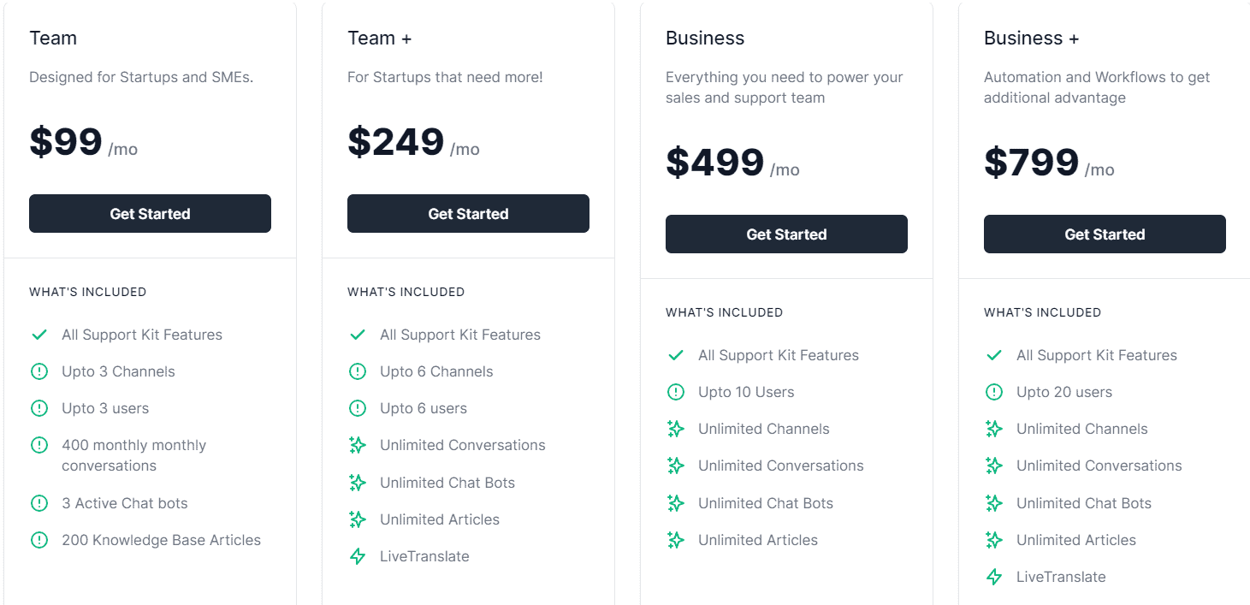The width and height of the screenshot is (1250, 605).
Task: Click the warning icon beside 3 Active Chat bots
Action: point(39,503)
